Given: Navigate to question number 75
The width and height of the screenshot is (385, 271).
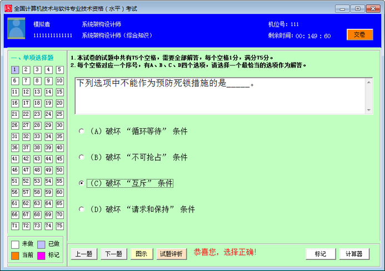Looking at the screenshot, I should [x=61, y=226].
